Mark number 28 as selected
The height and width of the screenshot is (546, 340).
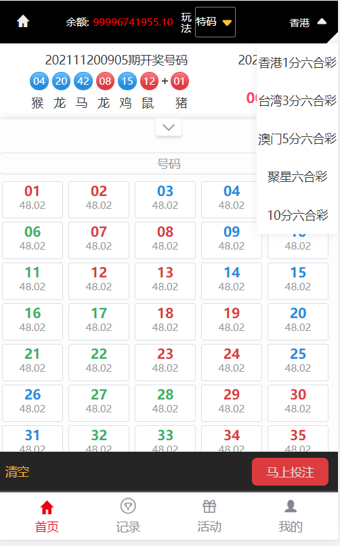coord(165,404)
